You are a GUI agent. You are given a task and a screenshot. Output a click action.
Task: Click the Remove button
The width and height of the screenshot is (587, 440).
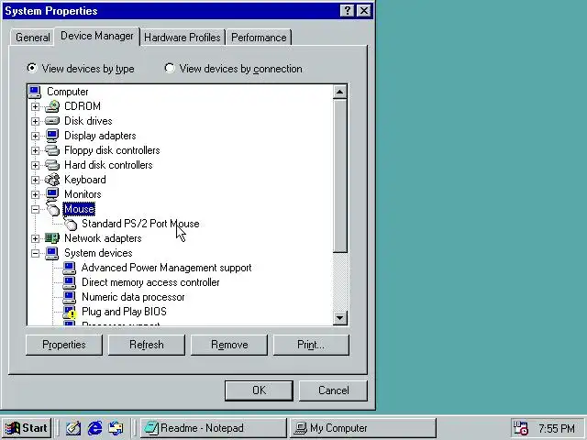coord(229,345)
